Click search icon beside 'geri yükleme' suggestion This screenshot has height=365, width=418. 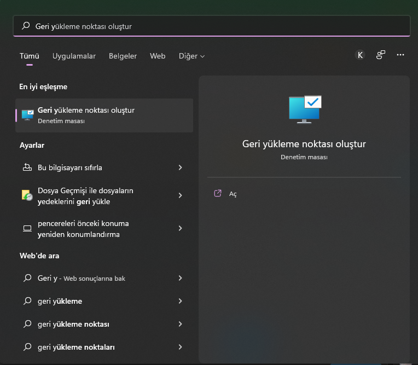(27, 301)
